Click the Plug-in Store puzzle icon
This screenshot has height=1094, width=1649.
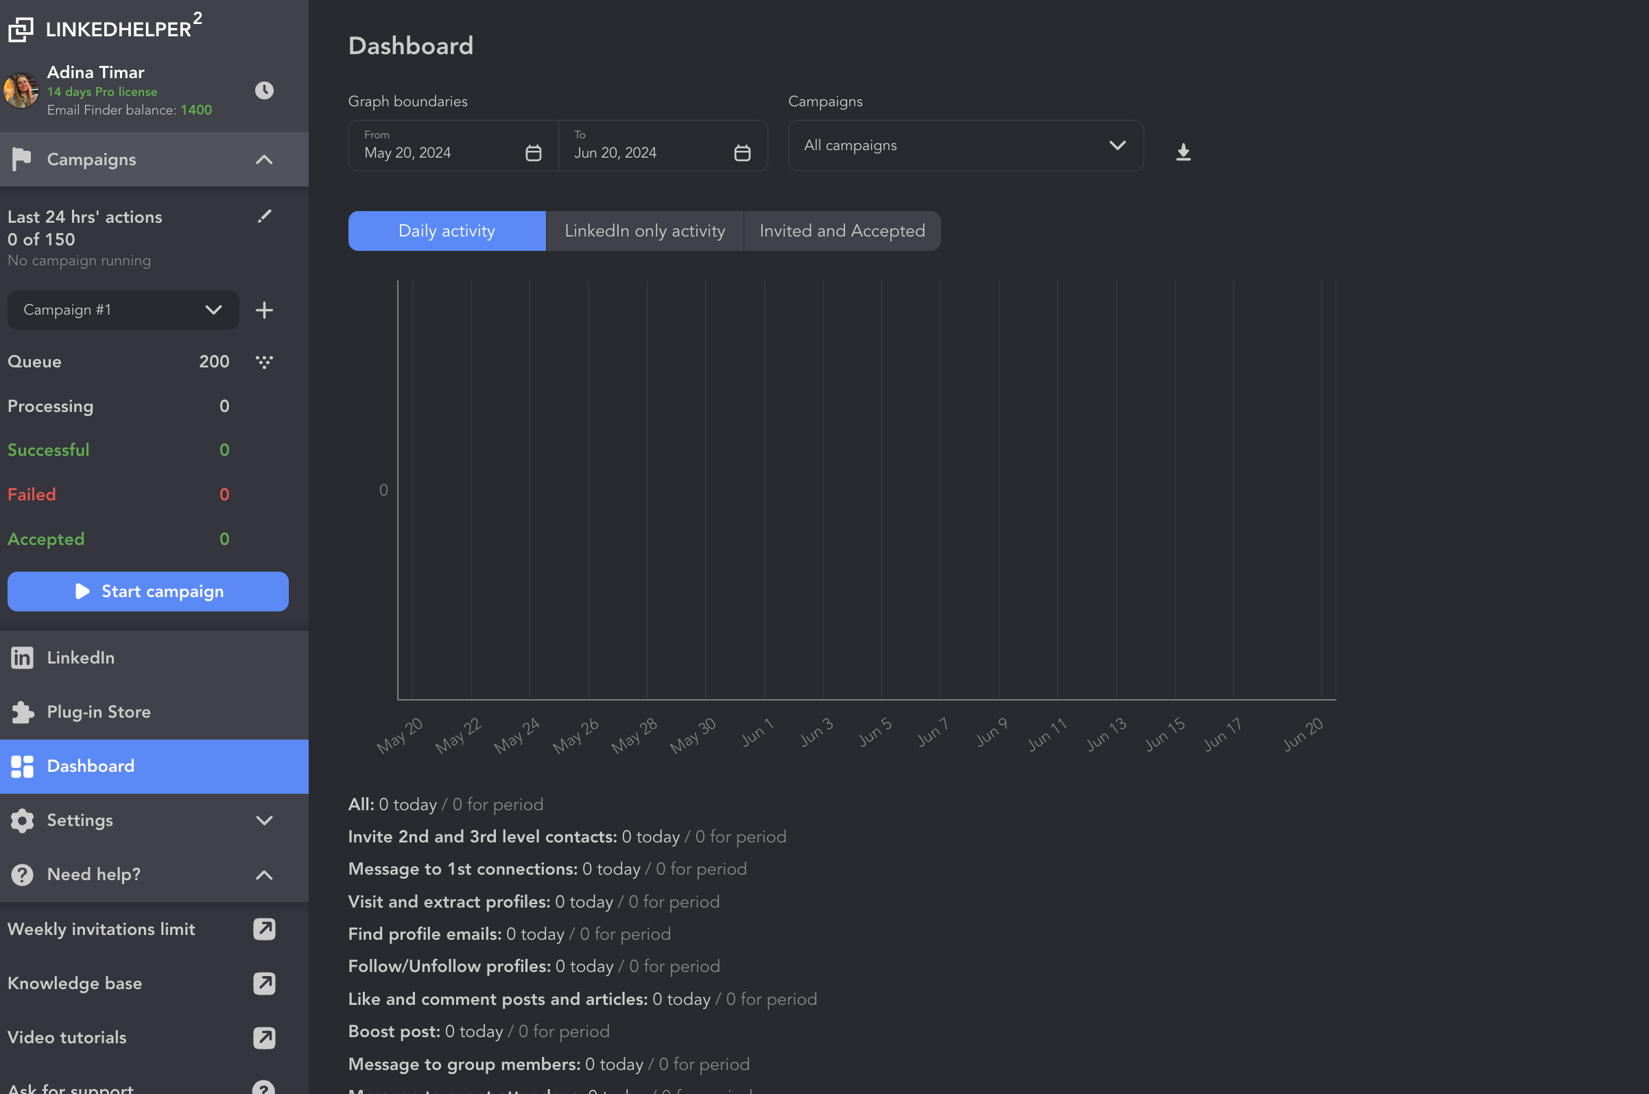click(x=23, y=712)
